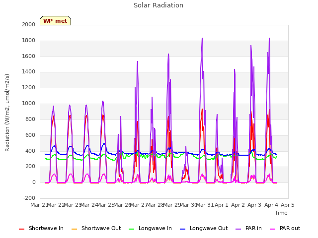Click the blue Longwave Out legend swatch
The height and width of the screenshot is (238, 318).
pos(183,229)
